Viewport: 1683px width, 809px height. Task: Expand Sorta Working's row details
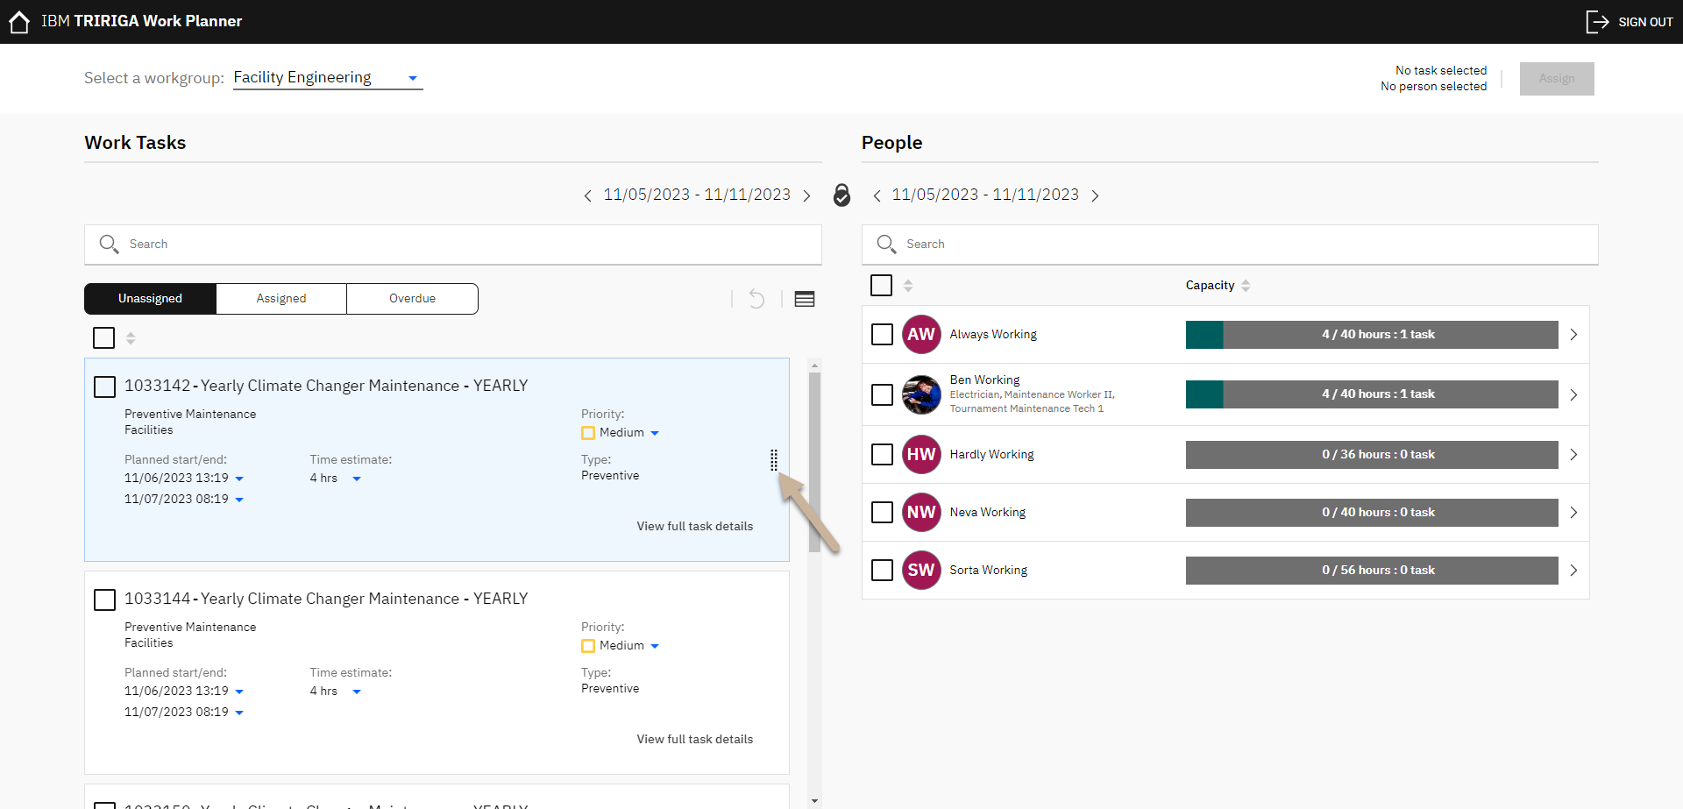[1573, 570]
